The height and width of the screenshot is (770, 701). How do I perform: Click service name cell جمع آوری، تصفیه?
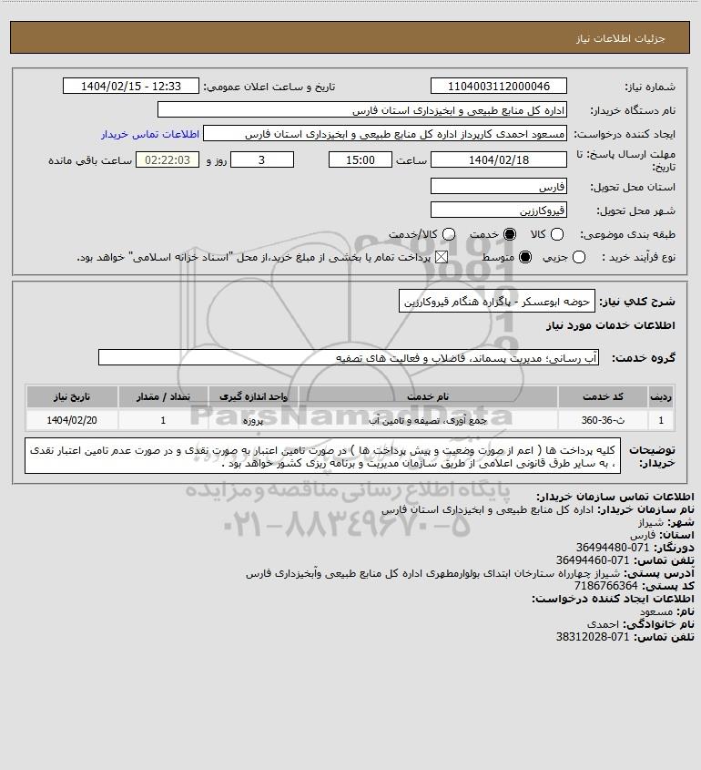click(428, 420)
